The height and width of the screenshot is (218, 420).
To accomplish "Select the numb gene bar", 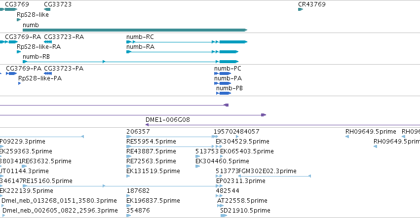I will (135, 30).
